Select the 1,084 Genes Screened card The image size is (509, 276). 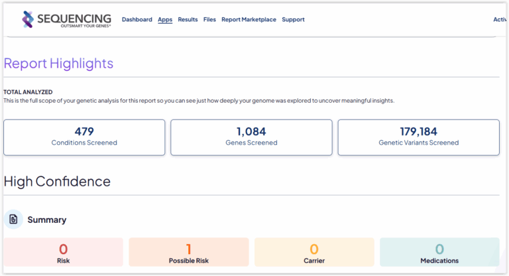click(251, 137)
